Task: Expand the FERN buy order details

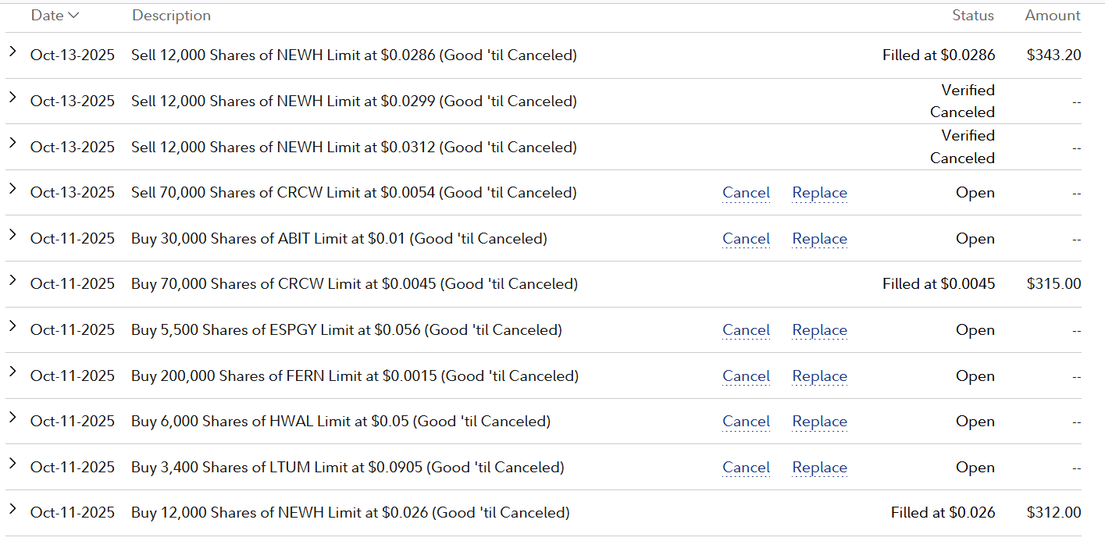Action: pos(12,372)
